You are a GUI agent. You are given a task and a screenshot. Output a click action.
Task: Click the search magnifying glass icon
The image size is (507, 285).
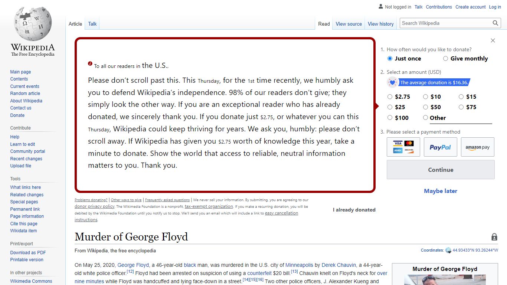coord(495,23)
